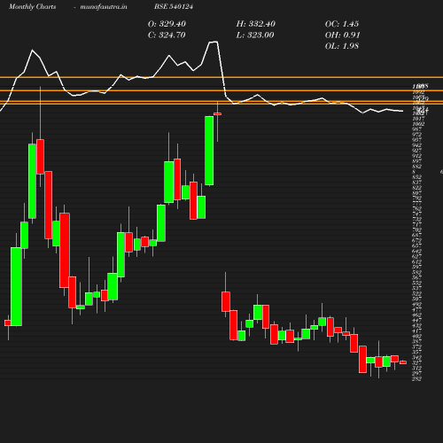The height and width of the screenshot is (443, 443).
Task: Click the 'OH: 0.91' value
Action: point(343,35)
